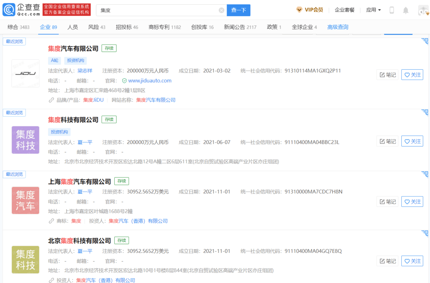Click credit code 91310114MA1GXQ2P11
Image resolution: width=430 pixels, height=283 pixels.
tap(313, 71)
